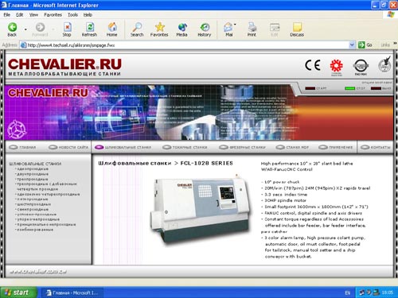
Task: Open the Back button history dropdown arrow
Action: tap(25, 29)
